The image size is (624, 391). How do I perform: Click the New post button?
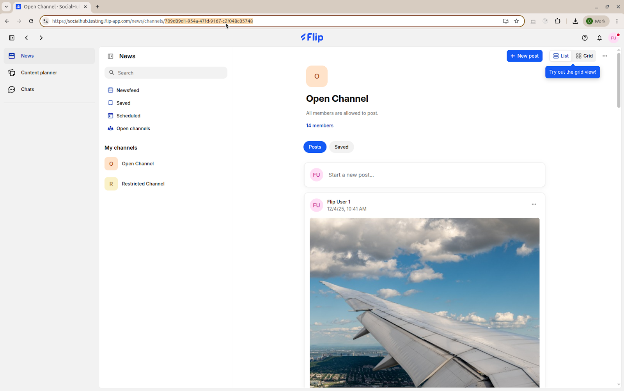525,56
